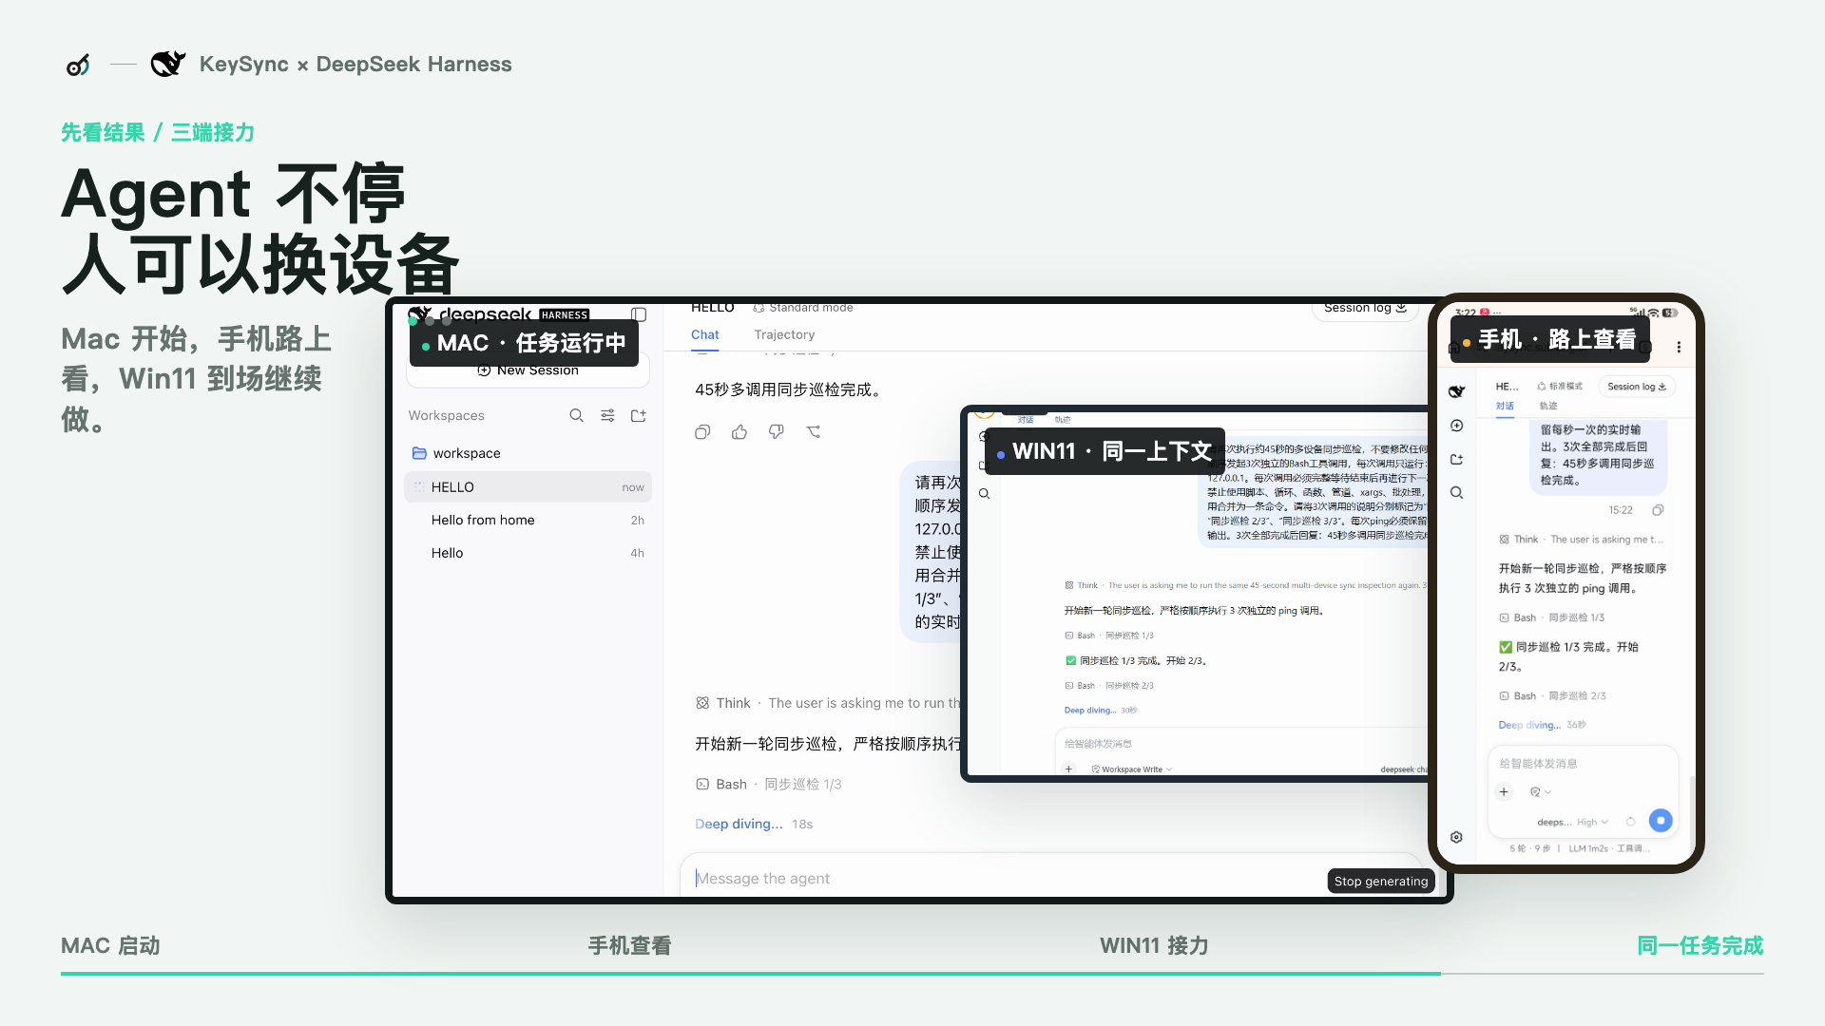Viewport: 1825px width, 1026px height.
Task: Switch to the Chat tab in Mac window
Action: click(704, 334)
